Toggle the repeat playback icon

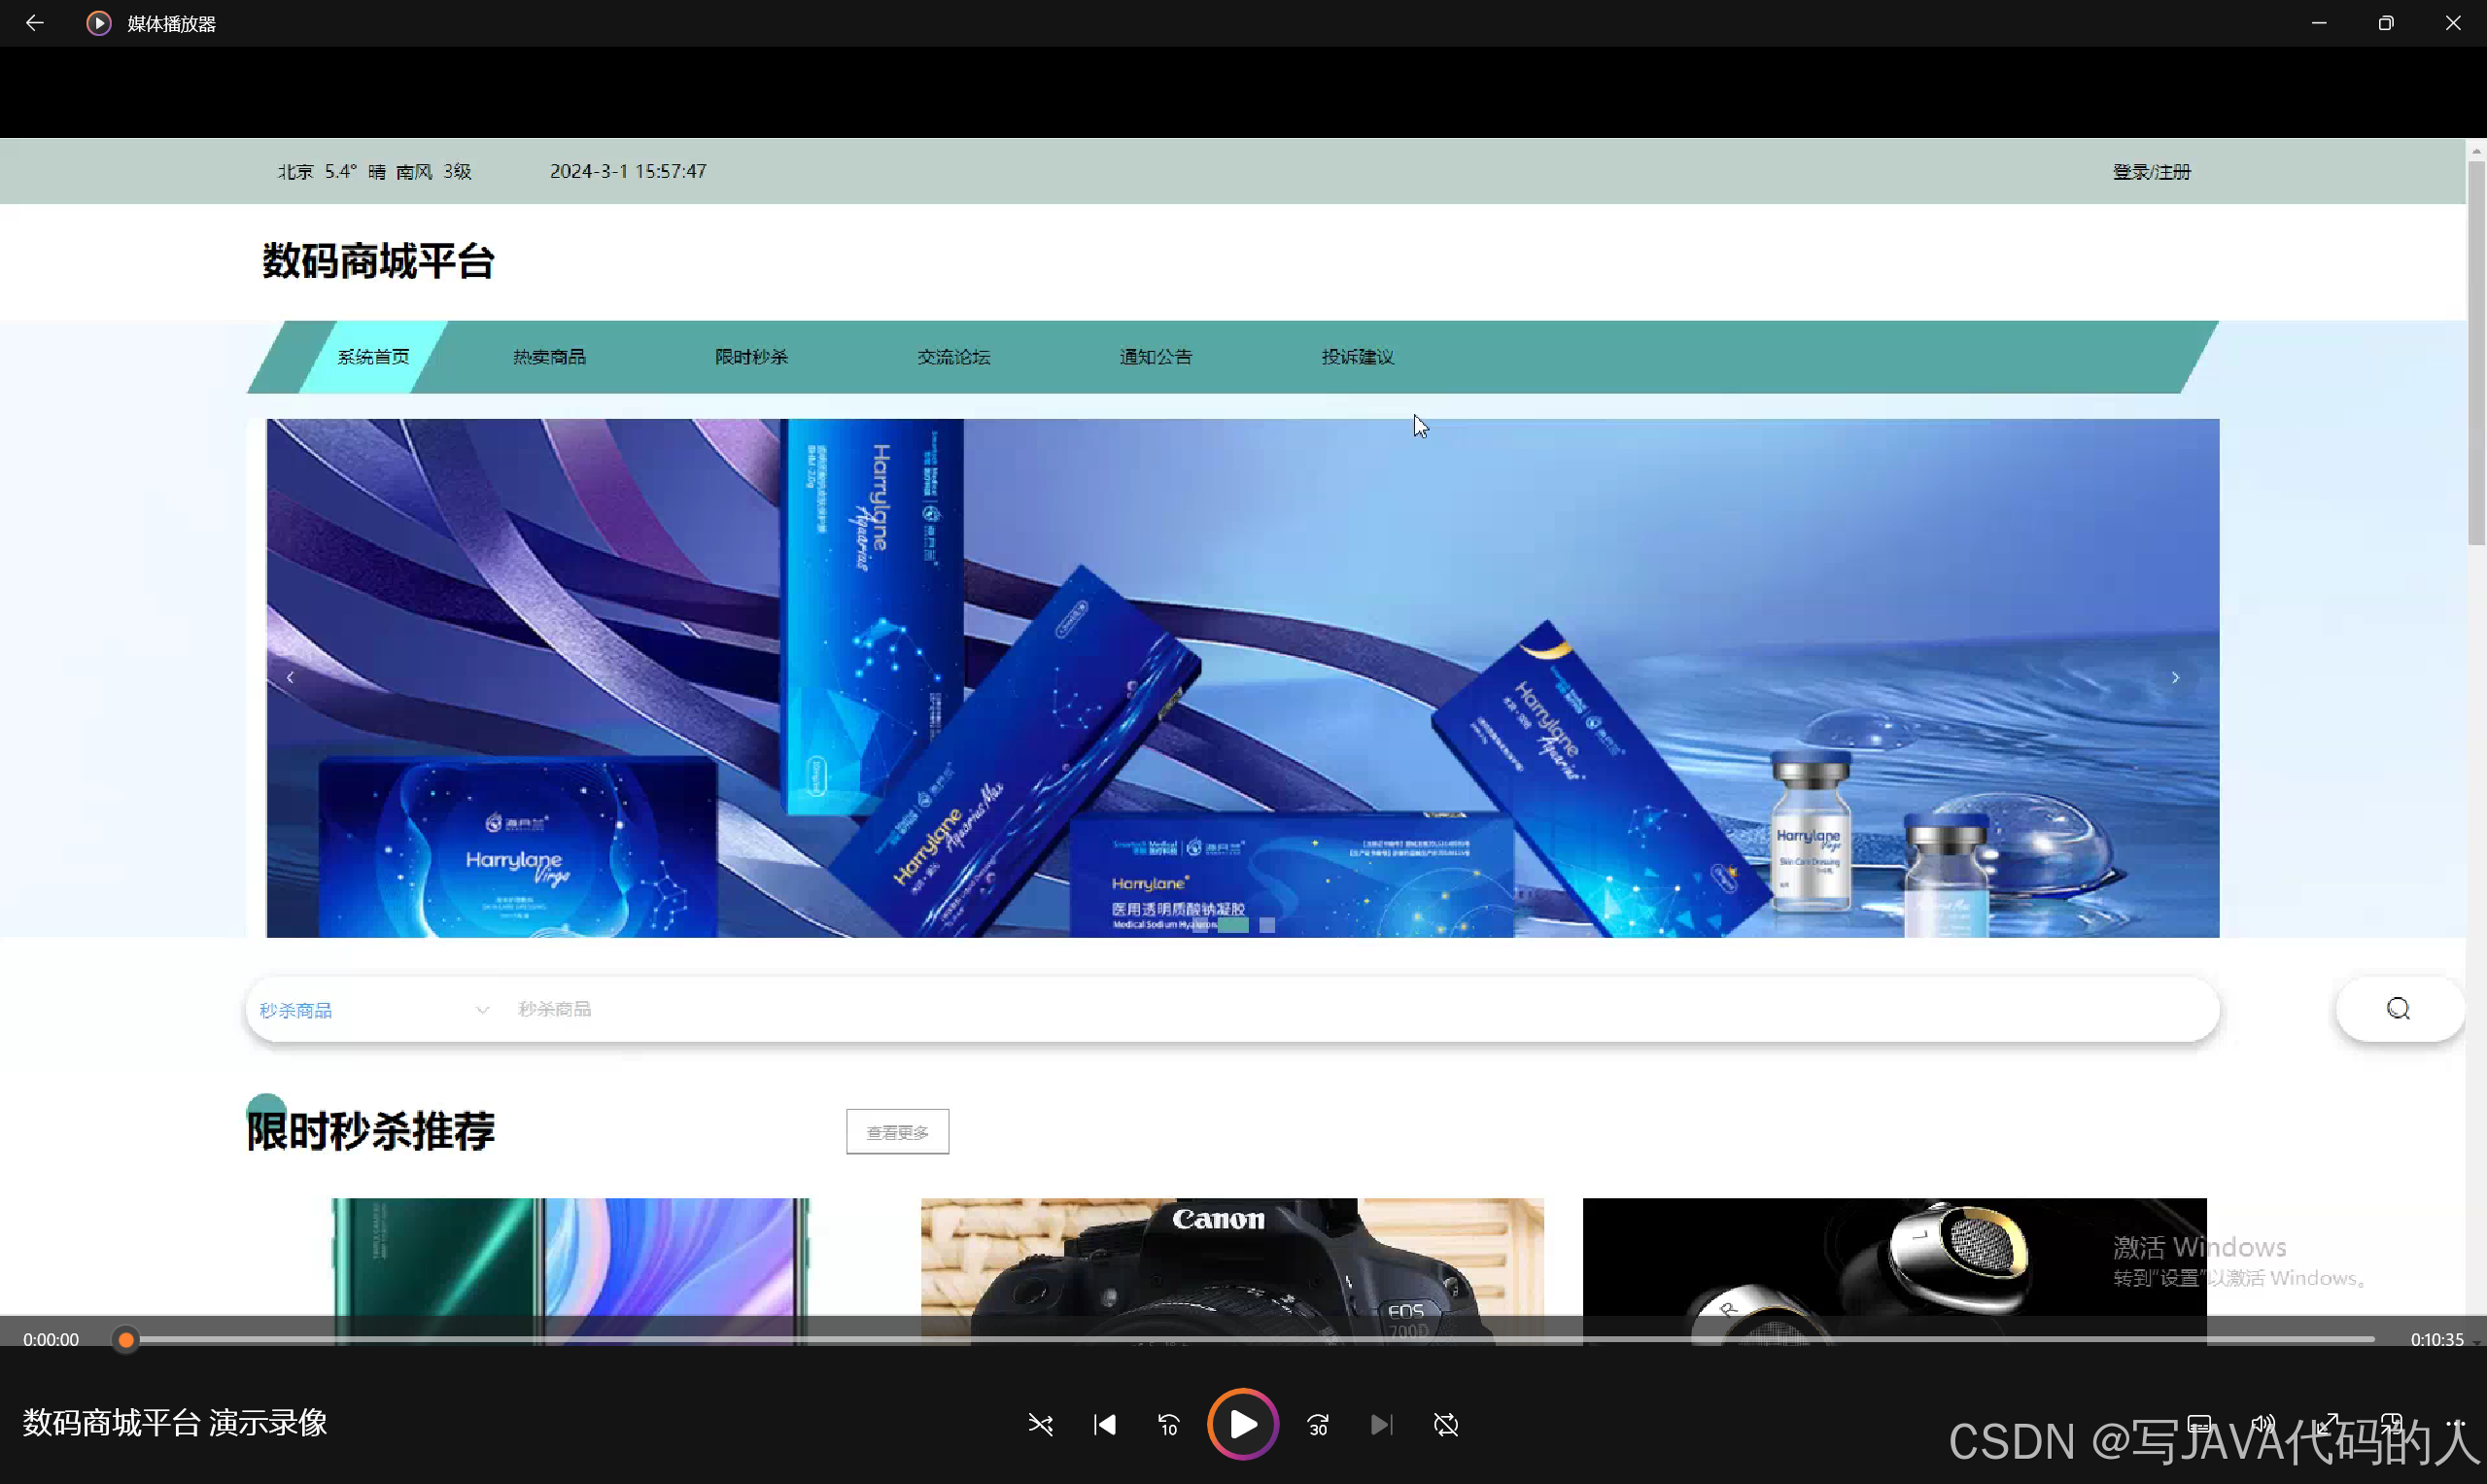tap(1446, 1424)
